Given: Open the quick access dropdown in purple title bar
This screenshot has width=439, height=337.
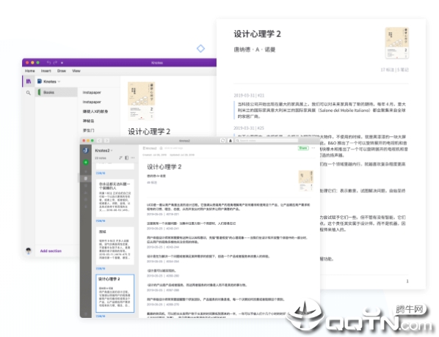Looking at the screenshot, I should (62, 62).
